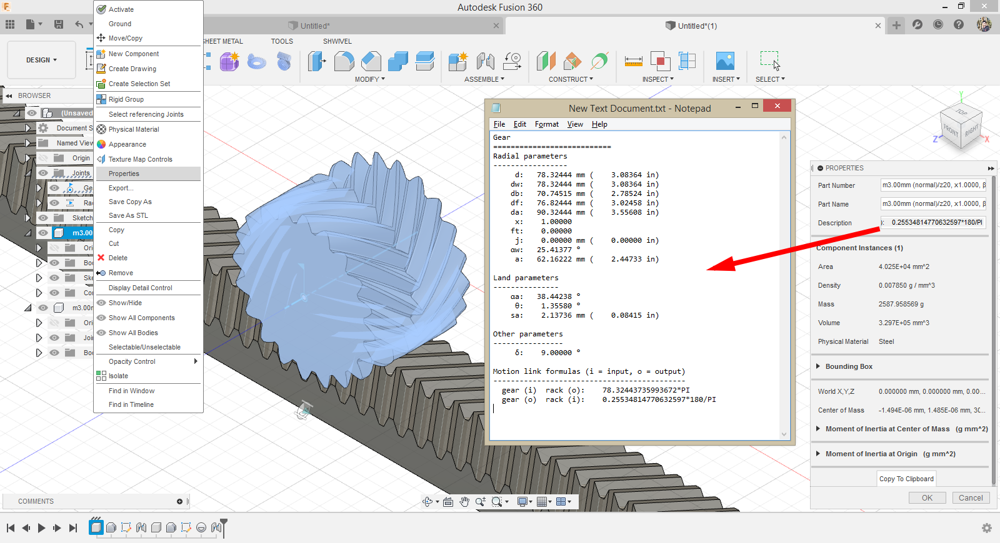Click the Orbit navigation icon
This screenshot has width=1000, height=543.
pyautogui.click(x=427, y=502)
